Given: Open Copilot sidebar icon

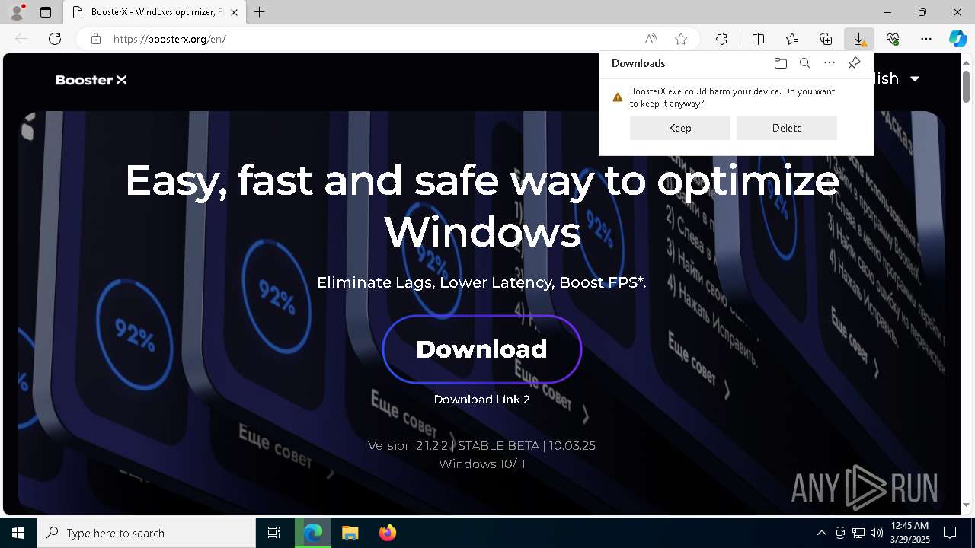Looking at the screenshot, I should [958, 39].
